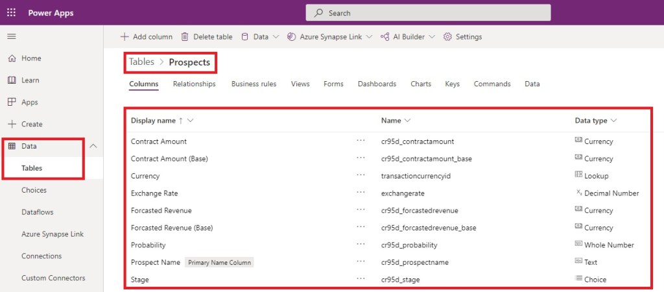Open Choices in the left sidebar
The width and height of the screenshot is (664, 292).
(x=34, y=190)
